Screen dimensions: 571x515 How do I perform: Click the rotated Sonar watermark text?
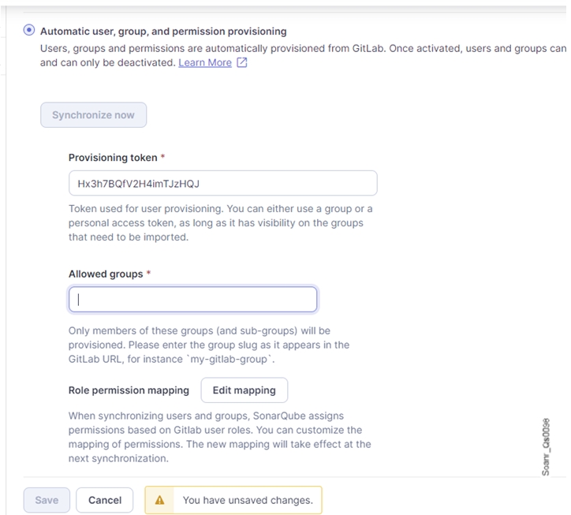(546, 446)
